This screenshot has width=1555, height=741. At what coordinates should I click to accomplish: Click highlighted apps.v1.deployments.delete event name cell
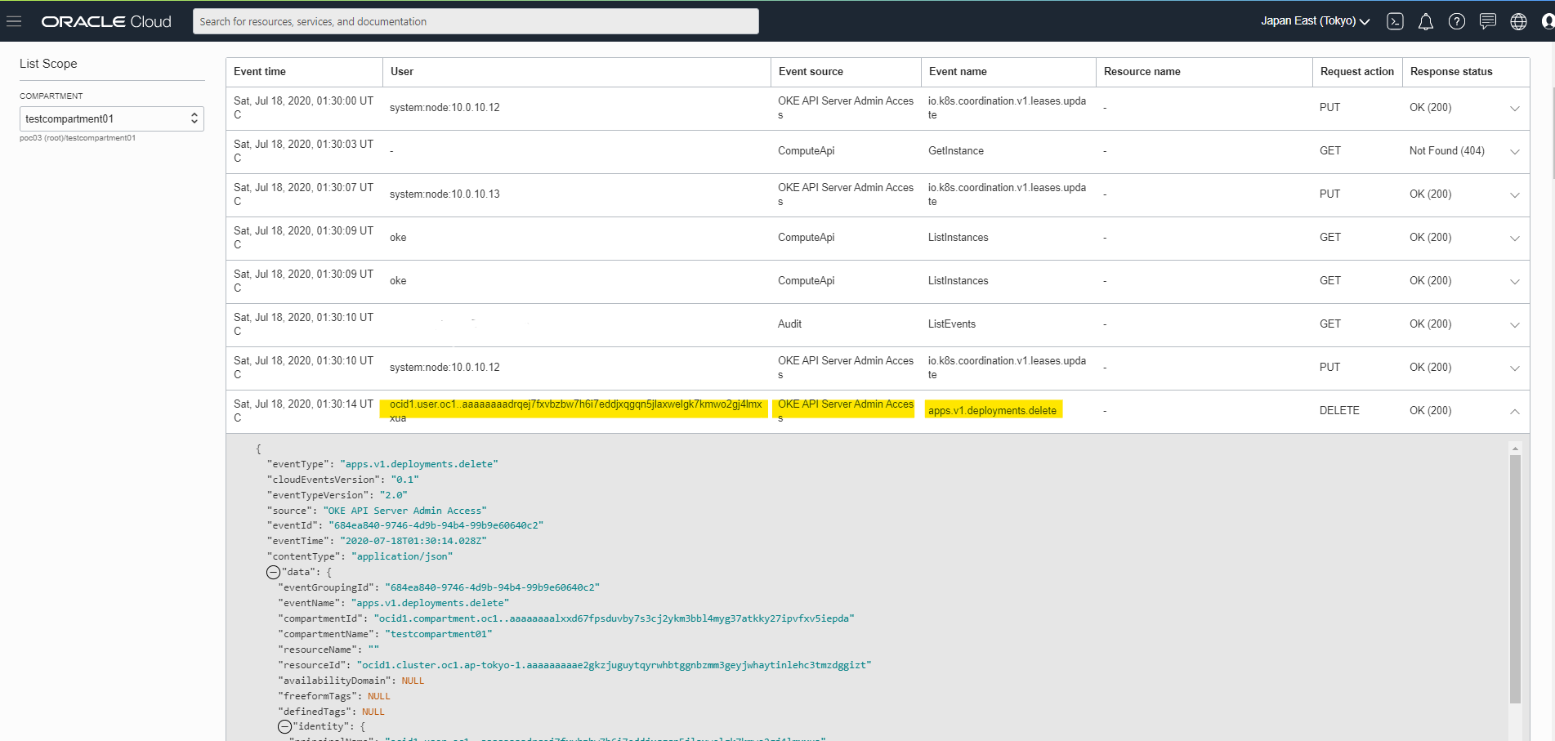tap(993, 410)
